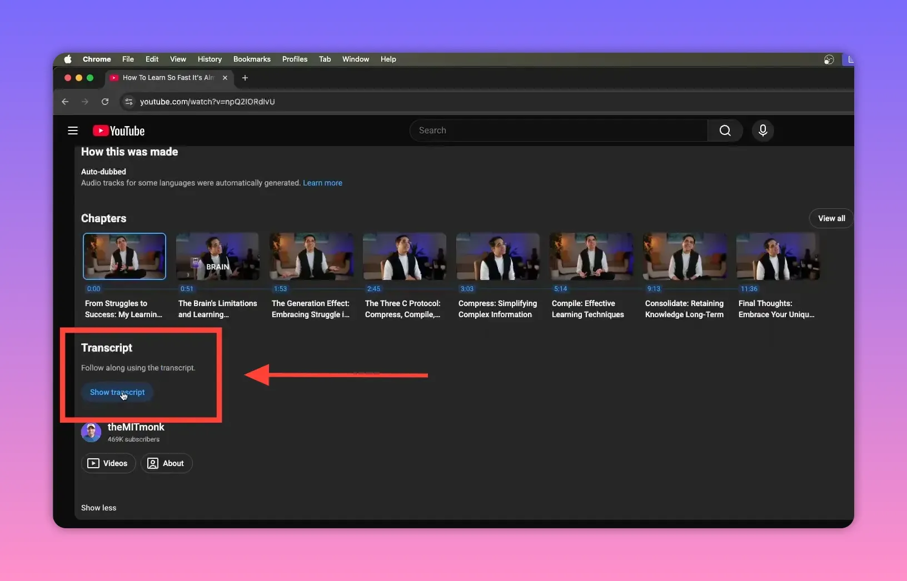
Task: Jump to the 0:00 'From Struggles to Success' chapter
Action: coord(124,257)
